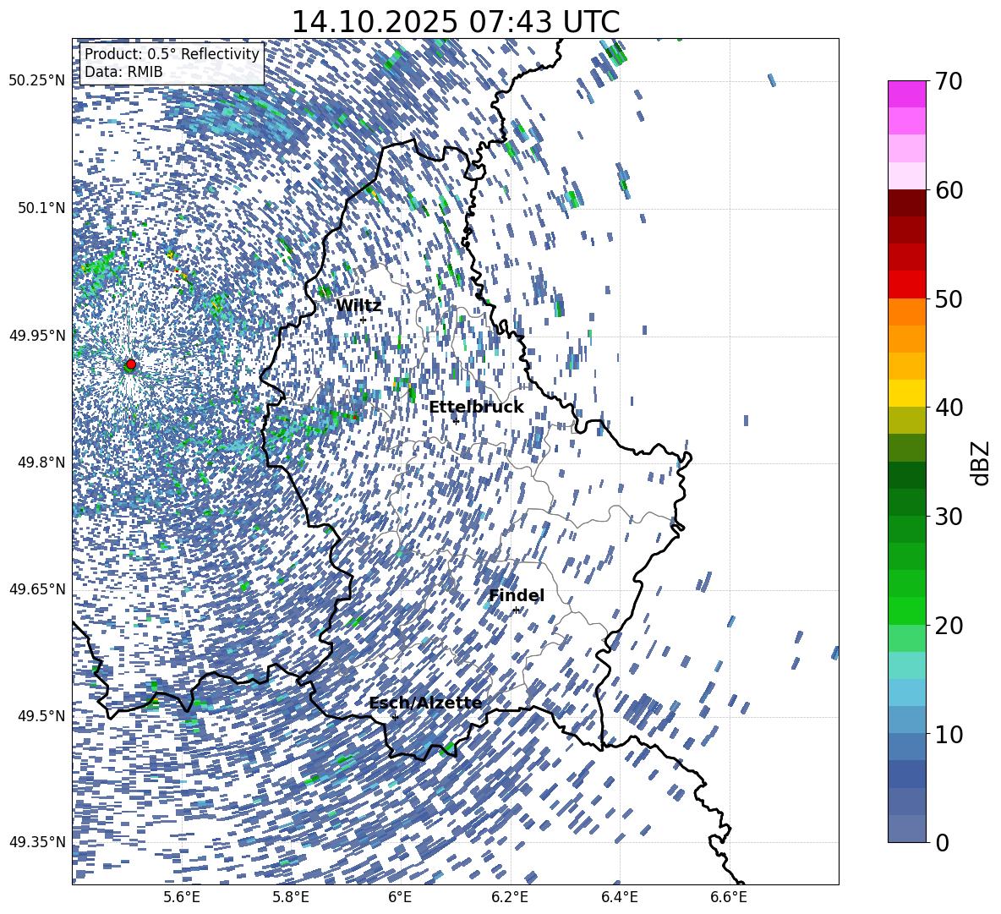Image resolution: width=1001 pixels, height=914 pixels.
Task: Click the Data: RMIB source text
Action: click(x=123, y=73)
